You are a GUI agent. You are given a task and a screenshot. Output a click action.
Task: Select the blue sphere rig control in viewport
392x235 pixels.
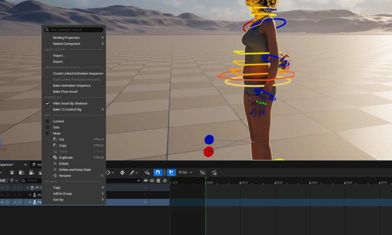click(209, 140)
